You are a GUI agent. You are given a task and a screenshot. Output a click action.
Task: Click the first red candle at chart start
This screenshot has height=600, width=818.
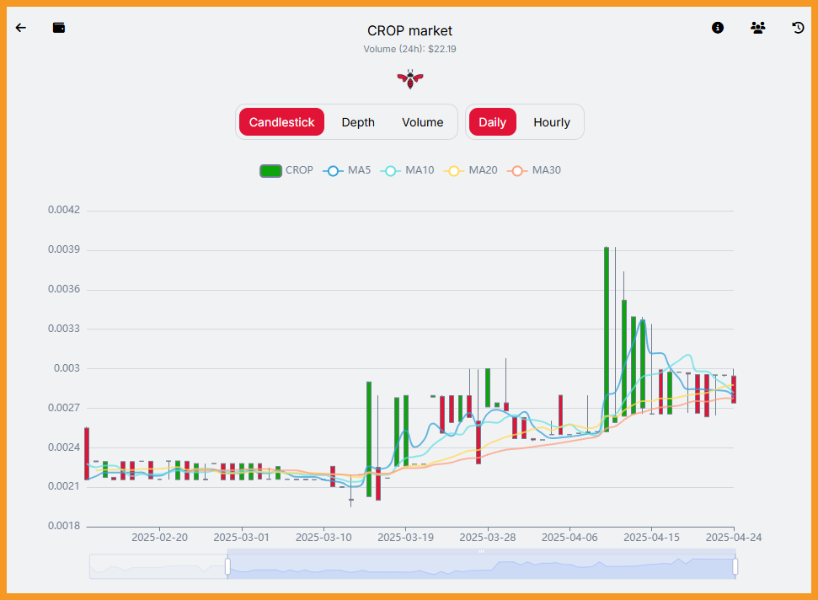pyautogui.click(x=87, y=453)
